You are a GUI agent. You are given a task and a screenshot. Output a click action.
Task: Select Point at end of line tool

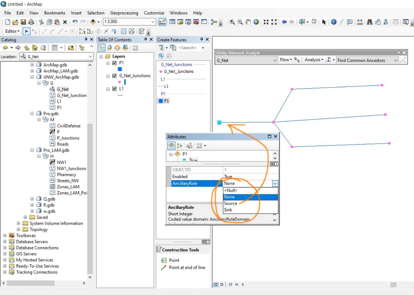187,267
